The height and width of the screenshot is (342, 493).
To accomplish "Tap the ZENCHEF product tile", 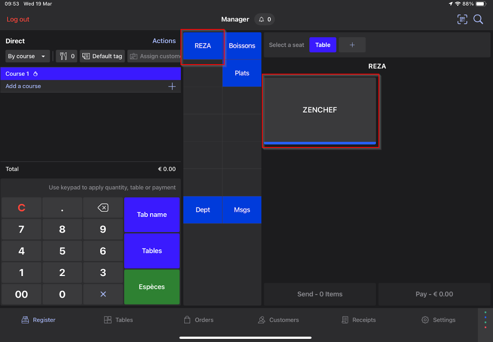I will [x=320, y=110].
